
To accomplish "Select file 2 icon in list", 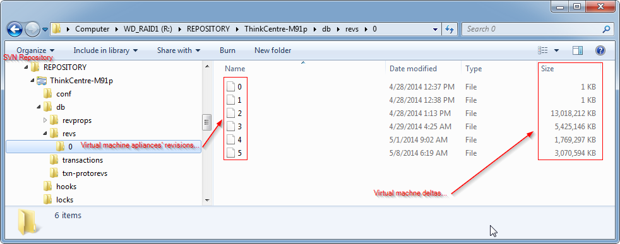I will [231, 113].
